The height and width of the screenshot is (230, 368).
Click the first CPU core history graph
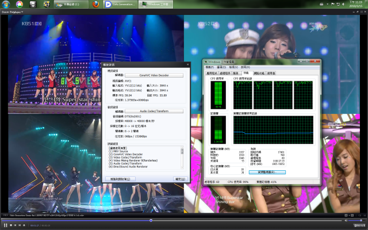click(x=243, y=95)
